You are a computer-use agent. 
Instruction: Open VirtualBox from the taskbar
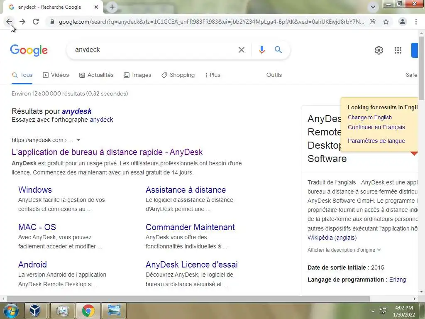[35, 311]
